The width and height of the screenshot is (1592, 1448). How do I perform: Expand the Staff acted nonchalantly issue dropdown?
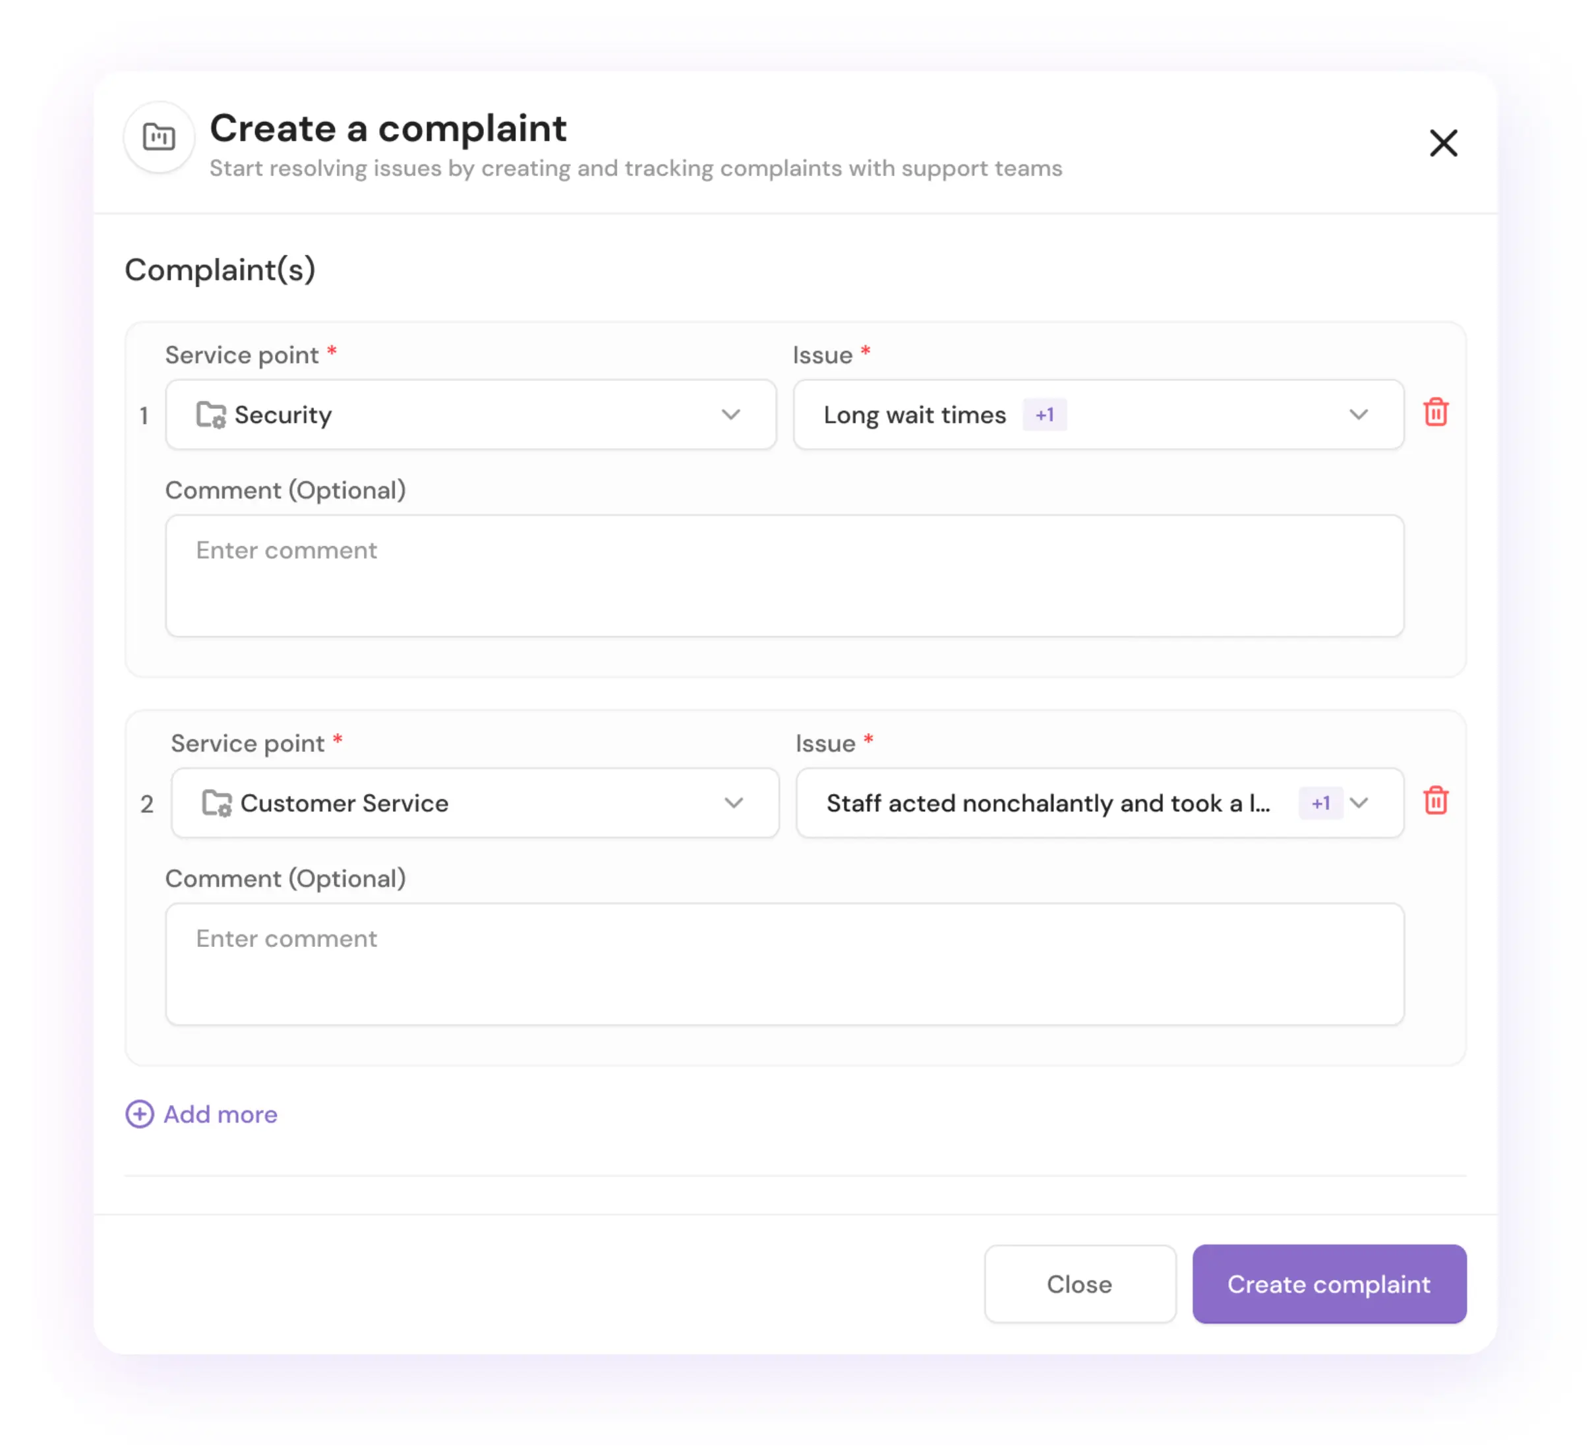pos(1358,803)
